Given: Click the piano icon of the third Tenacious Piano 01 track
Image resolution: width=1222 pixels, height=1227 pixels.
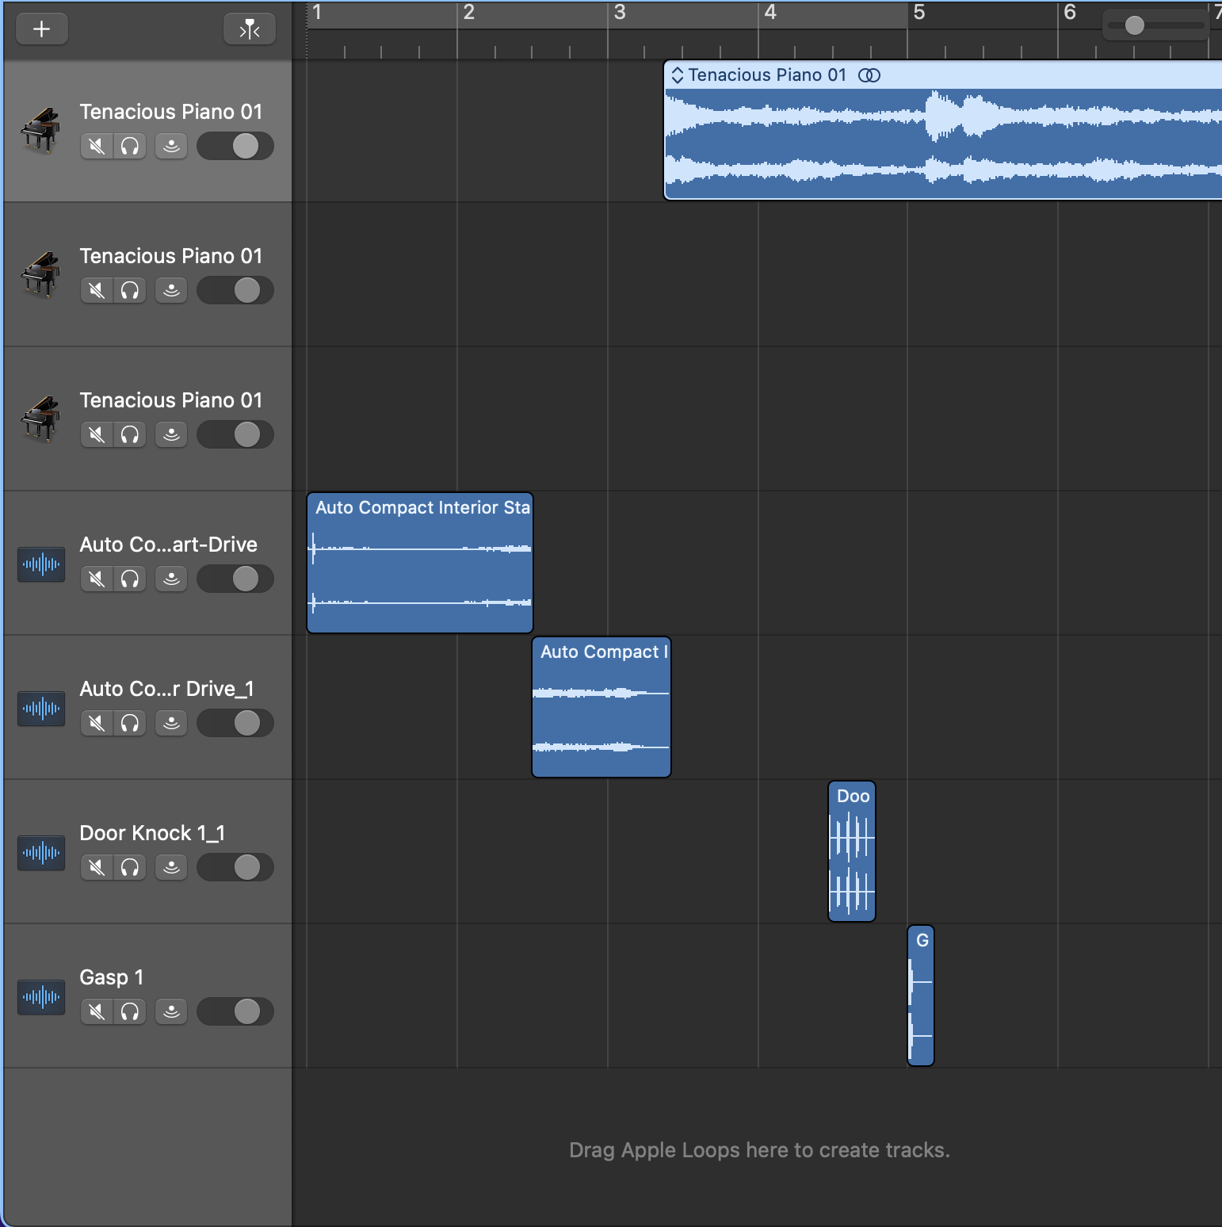Looking at the screenshot, I should pyautogui.click(x=40, y=419).
